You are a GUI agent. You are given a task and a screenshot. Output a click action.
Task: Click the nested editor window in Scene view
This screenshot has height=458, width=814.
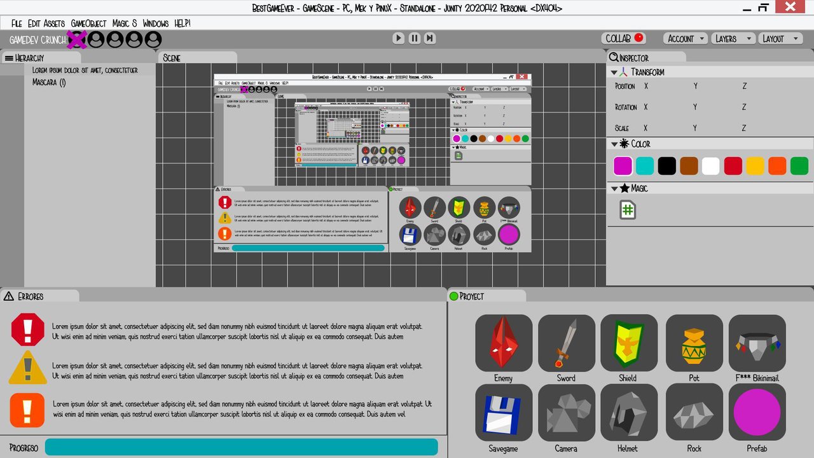coord(372,163)
